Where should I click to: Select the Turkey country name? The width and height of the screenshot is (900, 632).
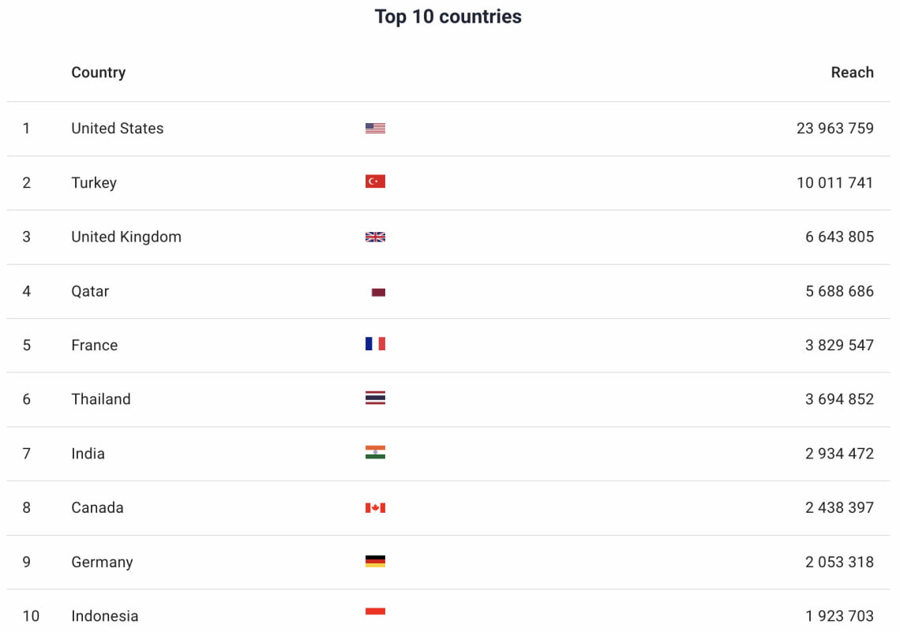[x=94, y=183]
